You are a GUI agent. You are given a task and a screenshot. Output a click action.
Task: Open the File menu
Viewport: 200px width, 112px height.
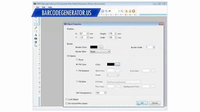pos(37,7)
